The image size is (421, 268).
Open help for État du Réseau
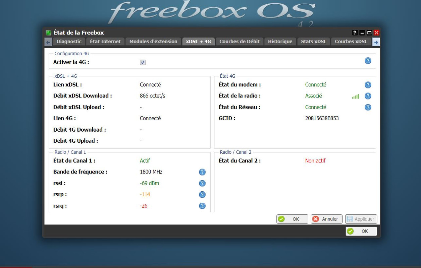pyautogui.click(x=368, y=107)
